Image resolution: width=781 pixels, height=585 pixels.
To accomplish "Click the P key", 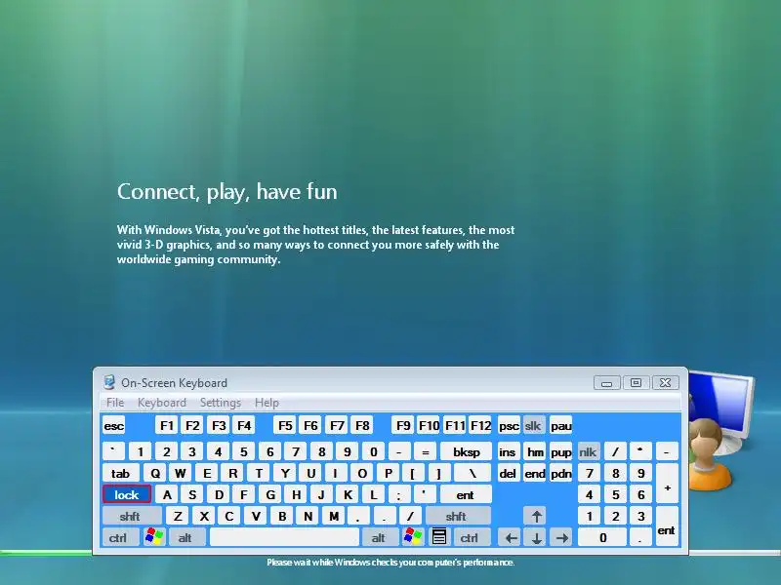I will point(388,473).
